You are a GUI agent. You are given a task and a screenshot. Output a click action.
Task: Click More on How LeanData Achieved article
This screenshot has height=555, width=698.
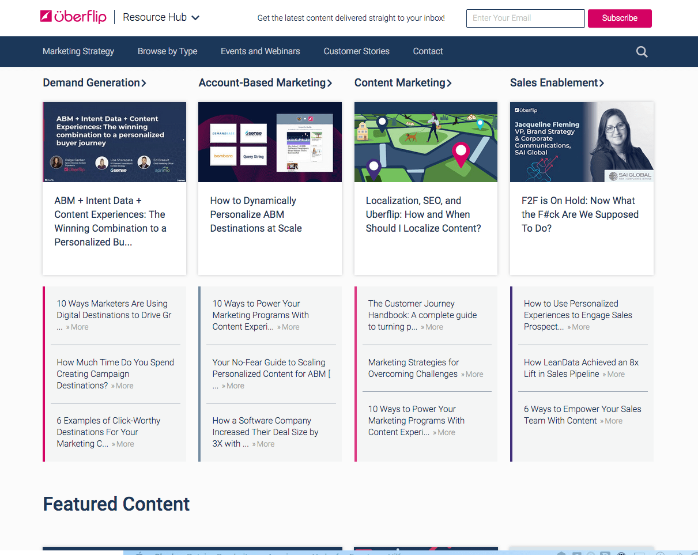[x=615, y=375]
